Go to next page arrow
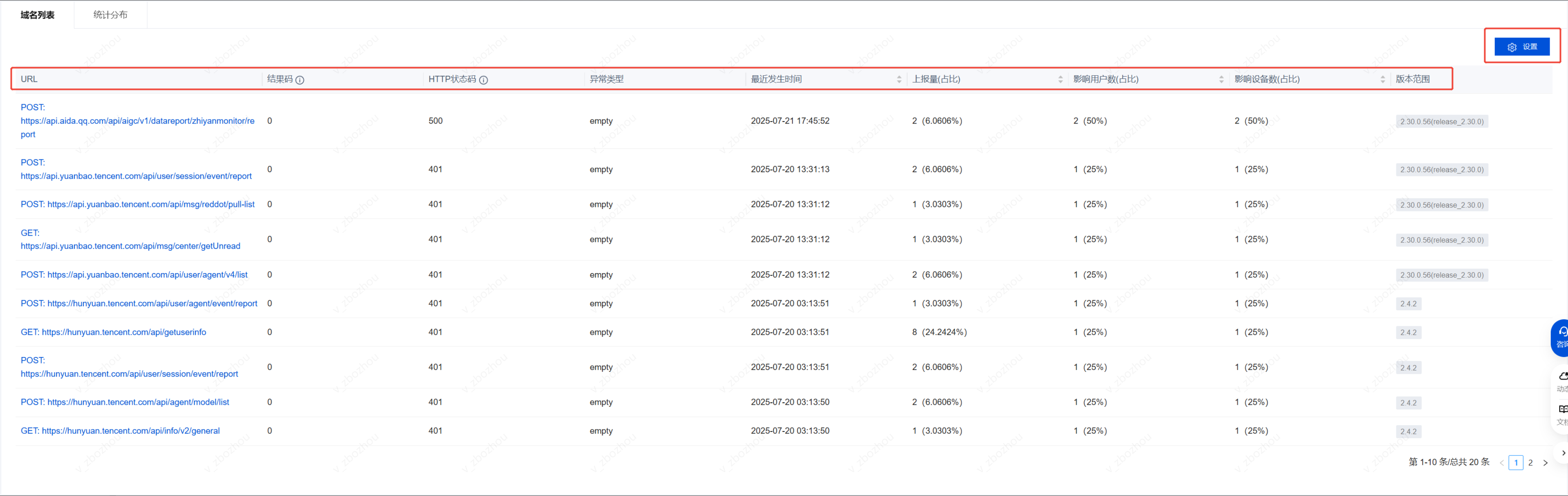The height and width of the screenshot is (496, 1568). 1545,462
